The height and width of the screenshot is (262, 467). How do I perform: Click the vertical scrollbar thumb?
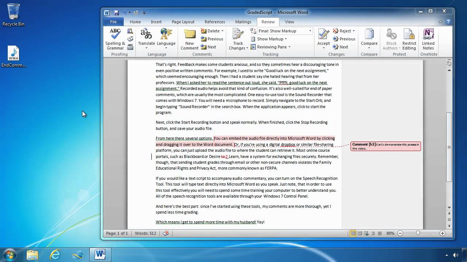[x=449, y=147]
